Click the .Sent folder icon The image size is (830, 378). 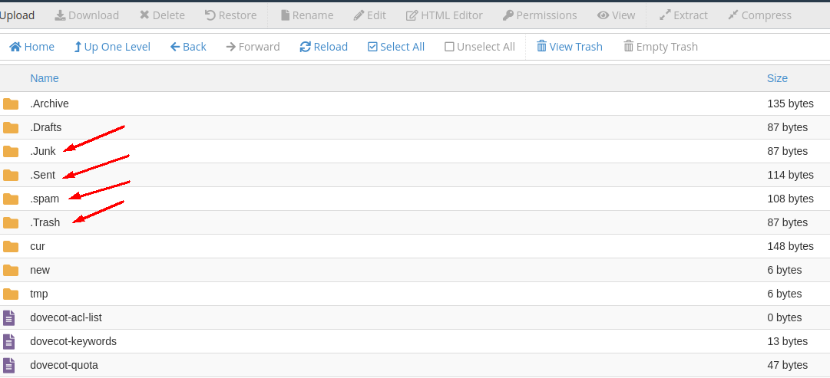point(11,175)
